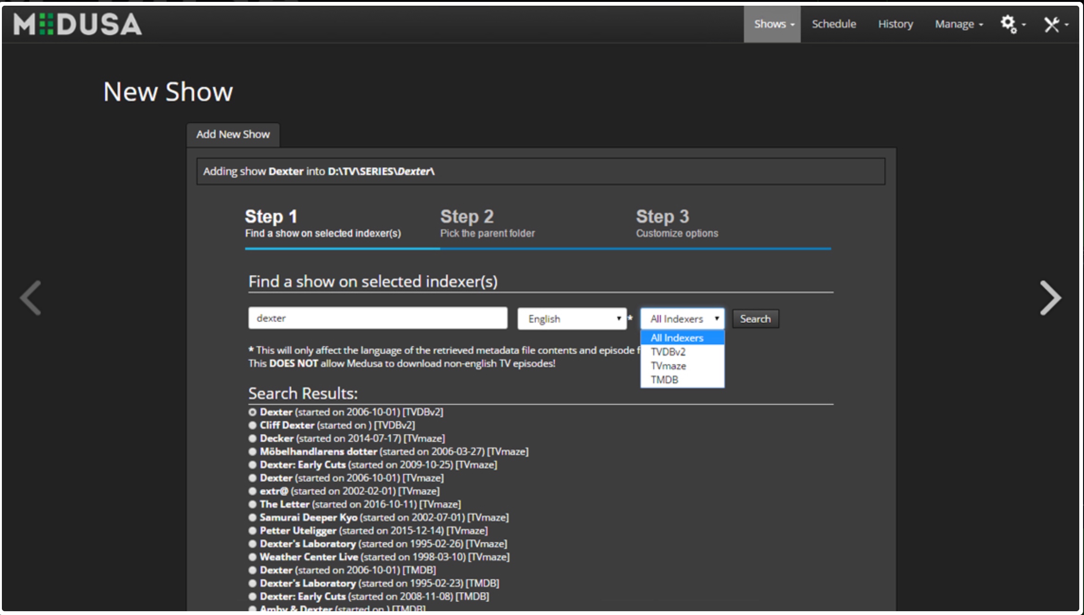Go to previous slide arrow

pyautogui.click(x=31, y=298)
